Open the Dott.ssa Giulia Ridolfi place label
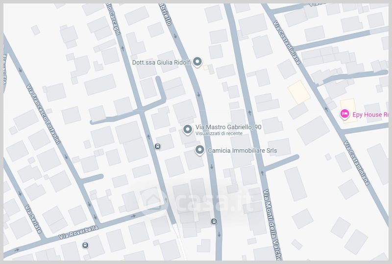The image size is (392, 264). click(161, 62)
